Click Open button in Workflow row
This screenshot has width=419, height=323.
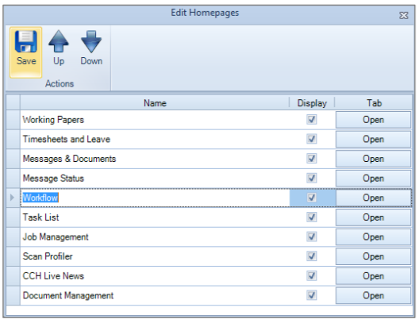[373, 198]
